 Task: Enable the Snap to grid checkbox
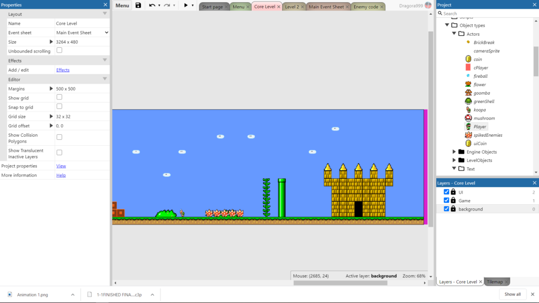click(59, 106)
